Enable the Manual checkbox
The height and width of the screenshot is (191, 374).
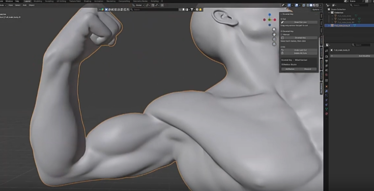point(282,34)
